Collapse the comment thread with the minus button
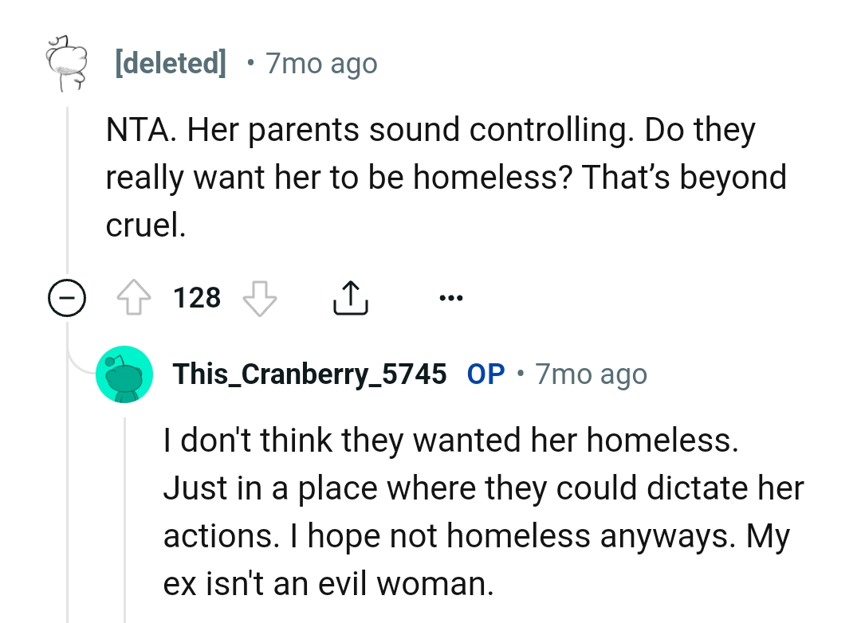 coord(66,298)
